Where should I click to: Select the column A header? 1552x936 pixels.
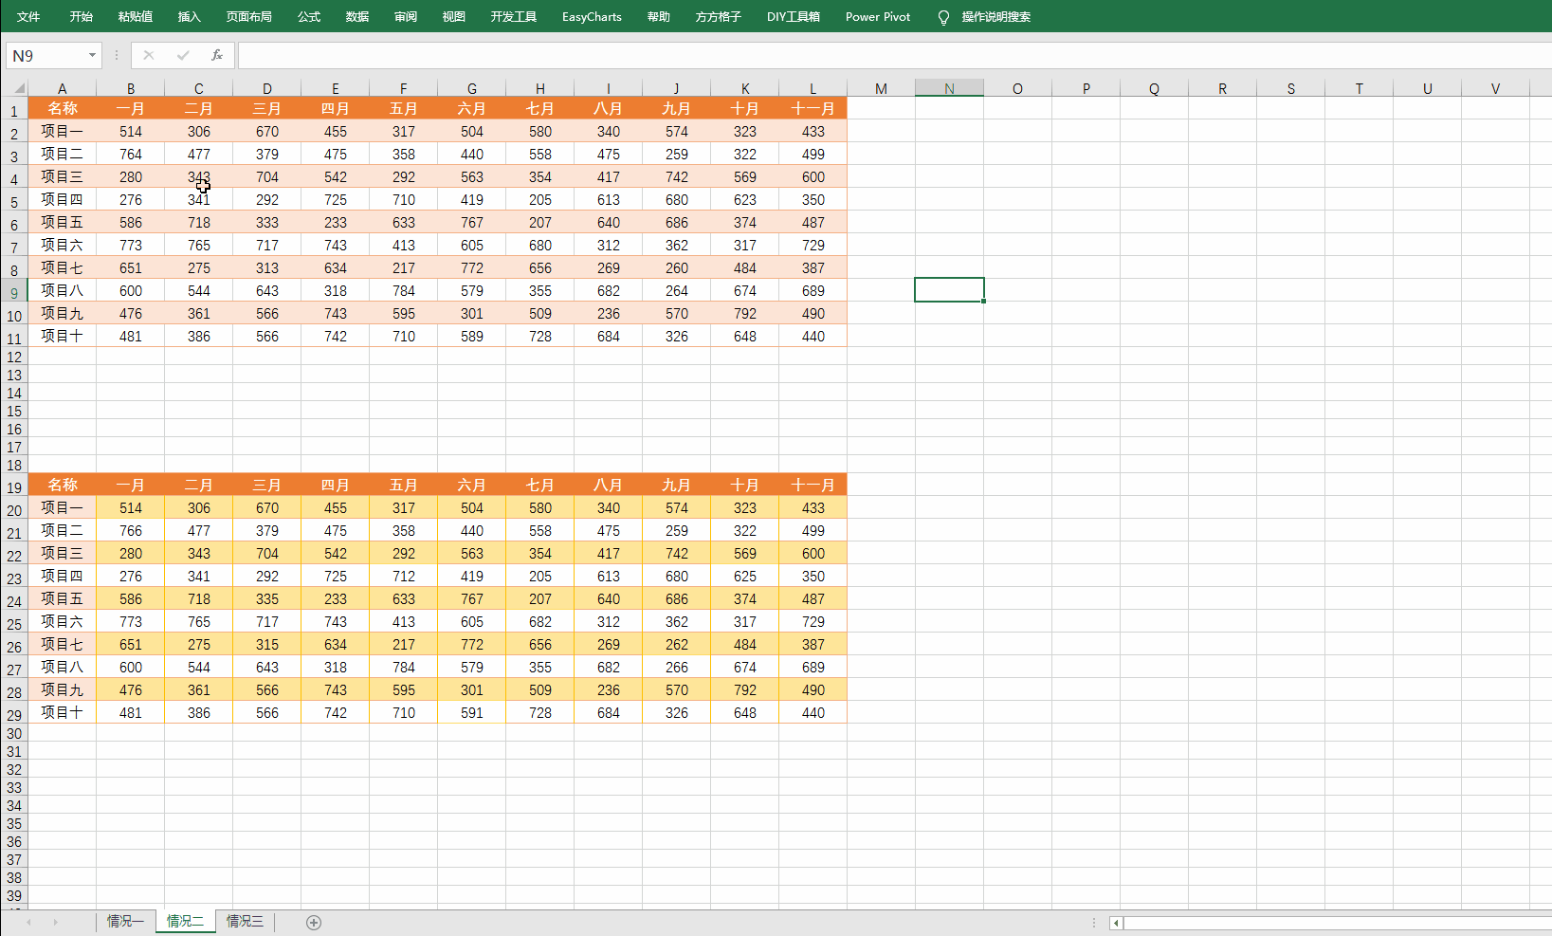(63, 88)
